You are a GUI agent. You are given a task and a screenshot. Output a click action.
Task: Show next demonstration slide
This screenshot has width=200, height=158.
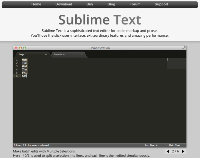pos(183,151)
